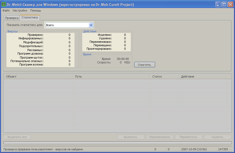235x153 pixels.
Task: Click the Подозрительных label
Action: (x=31, y=46)
